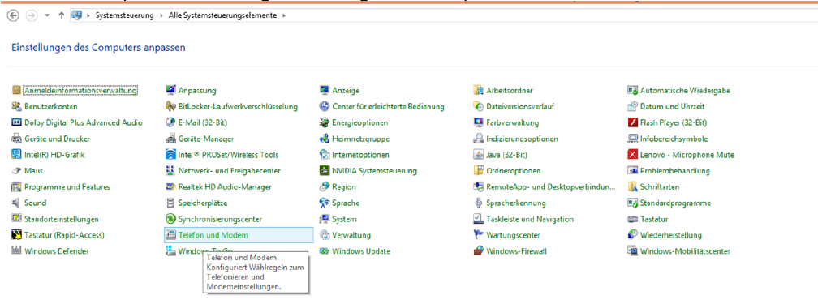Expand chevron after Alle Systemsteuerungselemente
Screen dimensions: 818x304
pos(284,15)
